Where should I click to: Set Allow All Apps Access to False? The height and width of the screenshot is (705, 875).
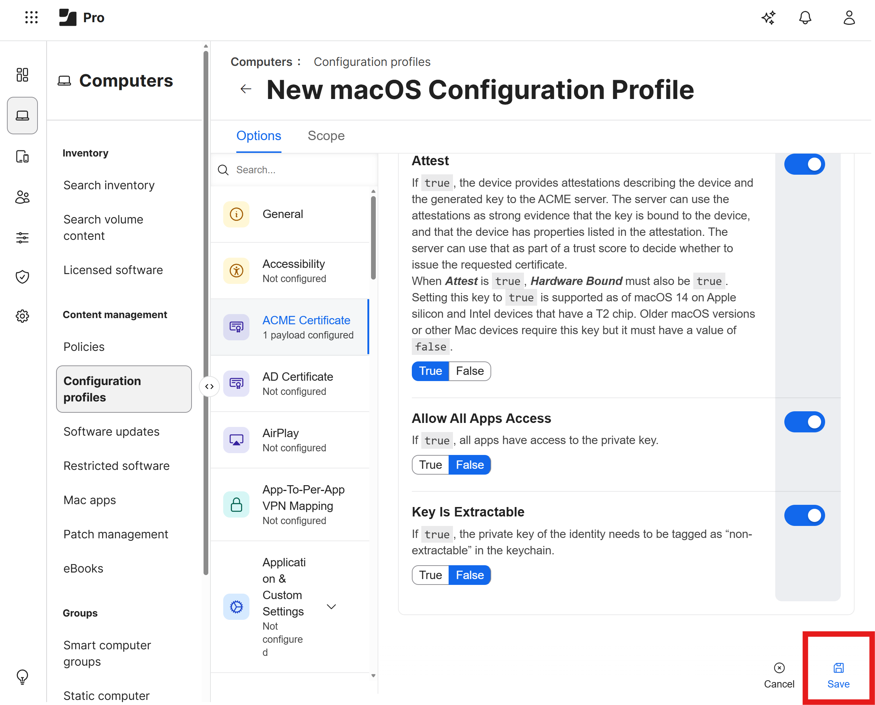(x=470, y=465)
